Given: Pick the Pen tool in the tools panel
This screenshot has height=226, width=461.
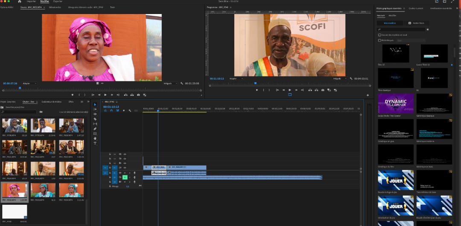Looking at the screenshot, I should (95, 129).
